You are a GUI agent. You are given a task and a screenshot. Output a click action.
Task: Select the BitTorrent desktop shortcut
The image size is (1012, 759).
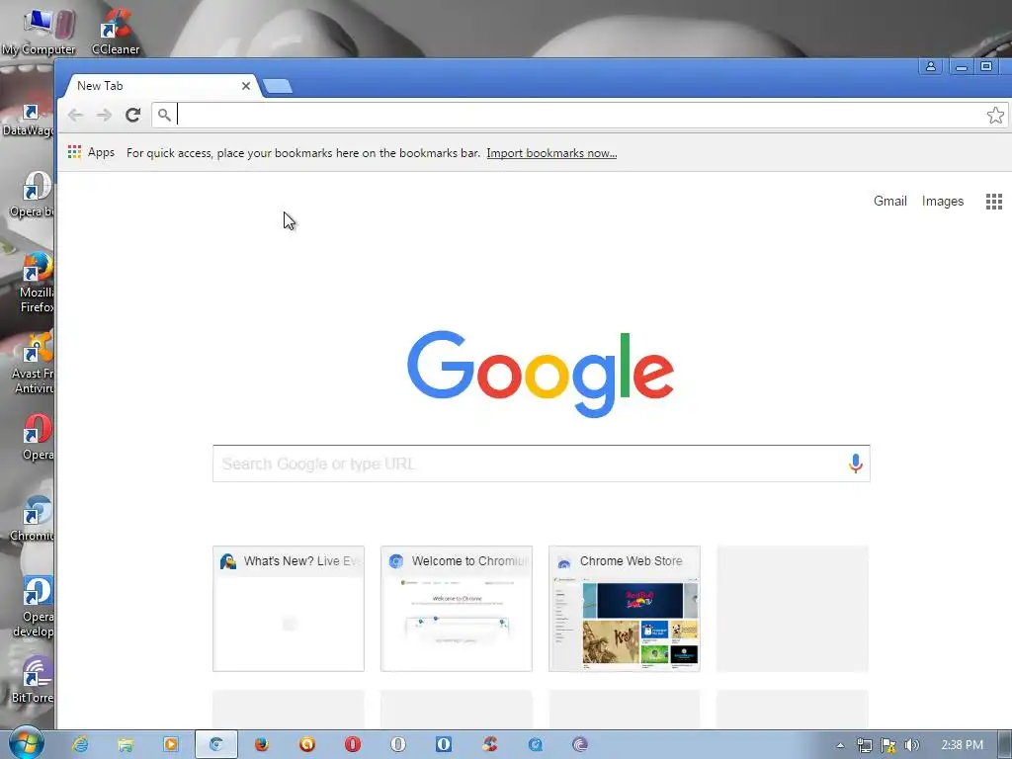34,680
